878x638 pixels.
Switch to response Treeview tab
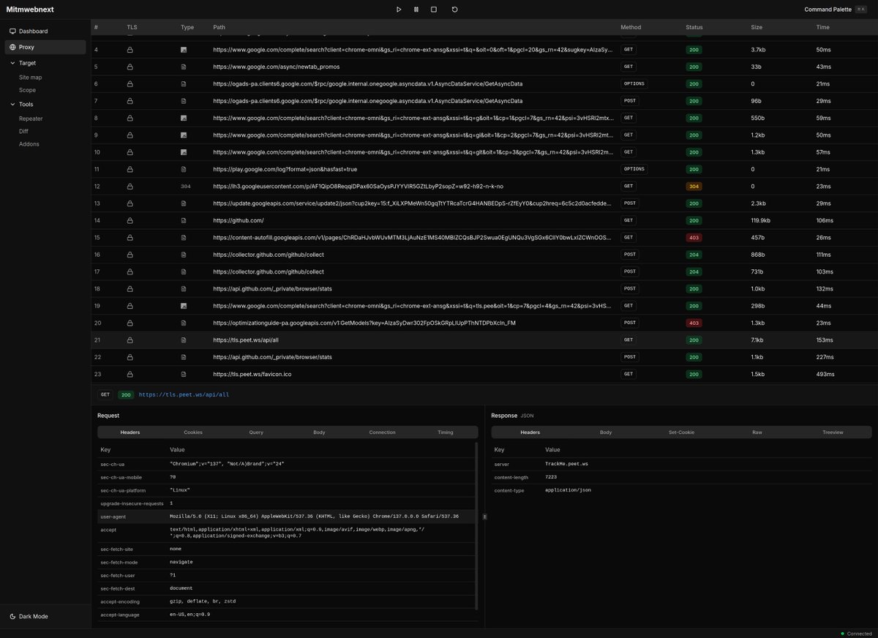[x=833, y=432]
